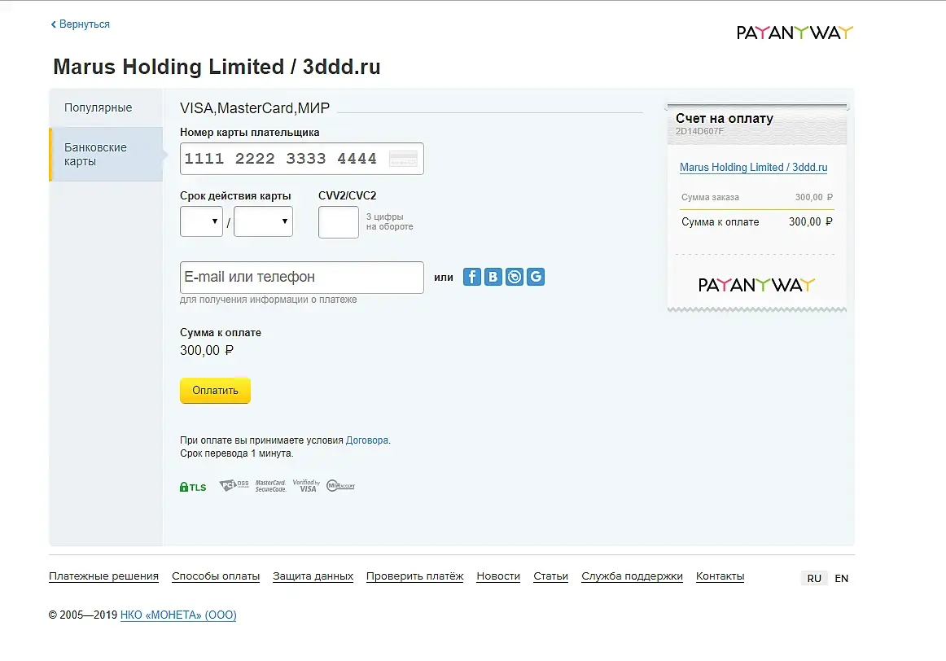This screenshot has height=661, width=946.
Task: Click the Mail.ru login icon
Action: coord(515,277)
